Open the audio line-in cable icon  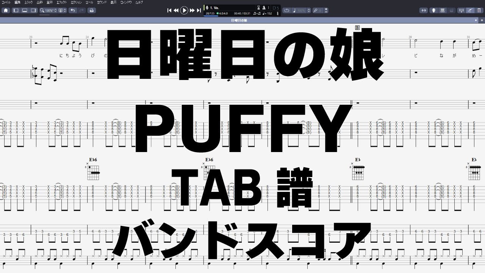(x=470, y=10)
